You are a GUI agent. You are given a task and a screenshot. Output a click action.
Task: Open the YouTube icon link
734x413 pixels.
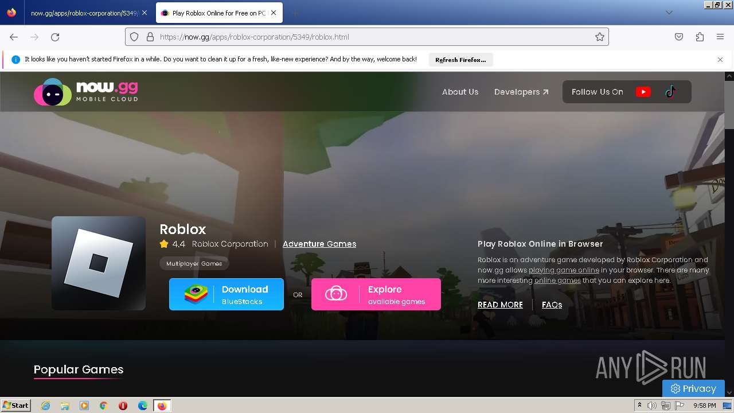tap(643, 92)
